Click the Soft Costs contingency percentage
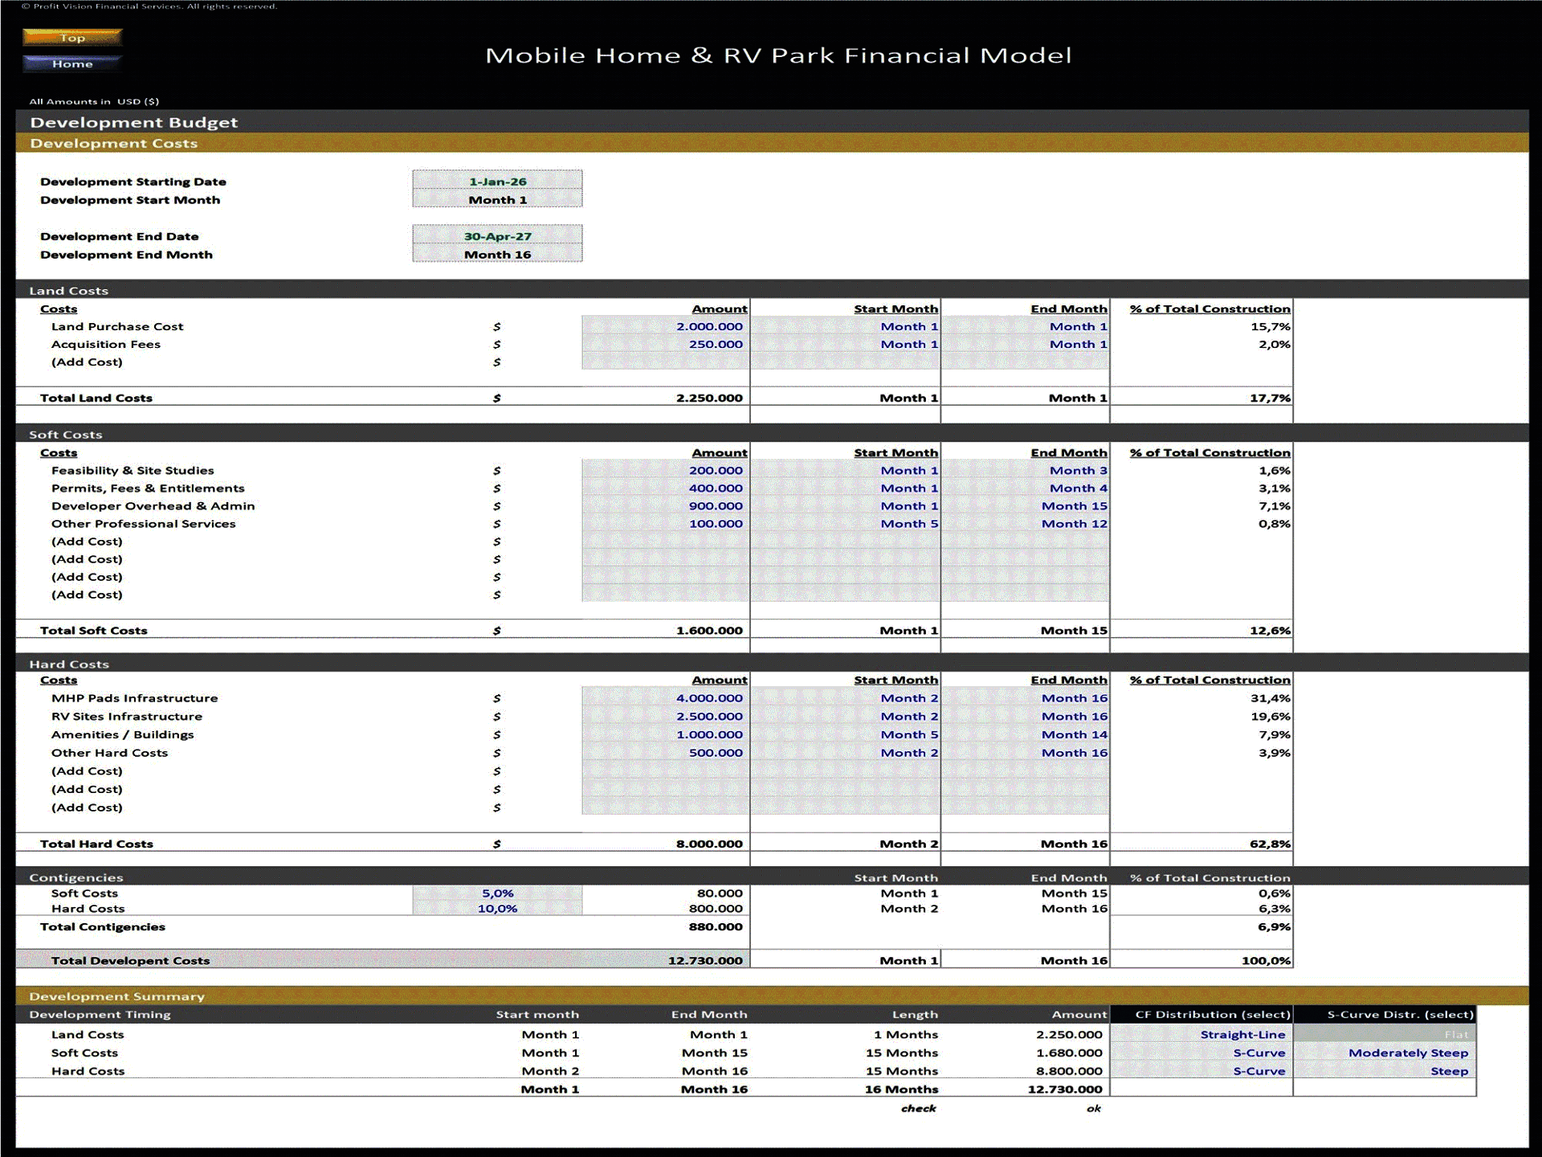1542x1157 pixels. (x=498, y=893)
